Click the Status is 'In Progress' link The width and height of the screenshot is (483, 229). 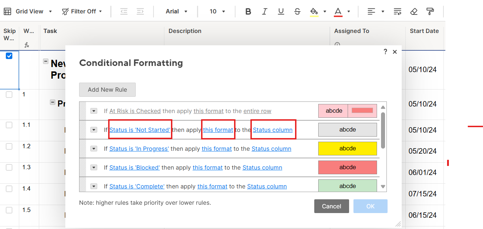(x=139, y=149)
